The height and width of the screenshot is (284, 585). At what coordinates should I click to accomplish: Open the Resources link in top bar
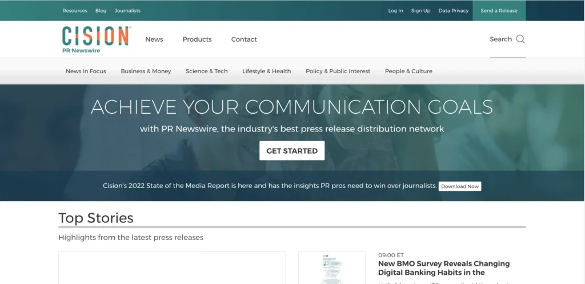pos(75,10)
